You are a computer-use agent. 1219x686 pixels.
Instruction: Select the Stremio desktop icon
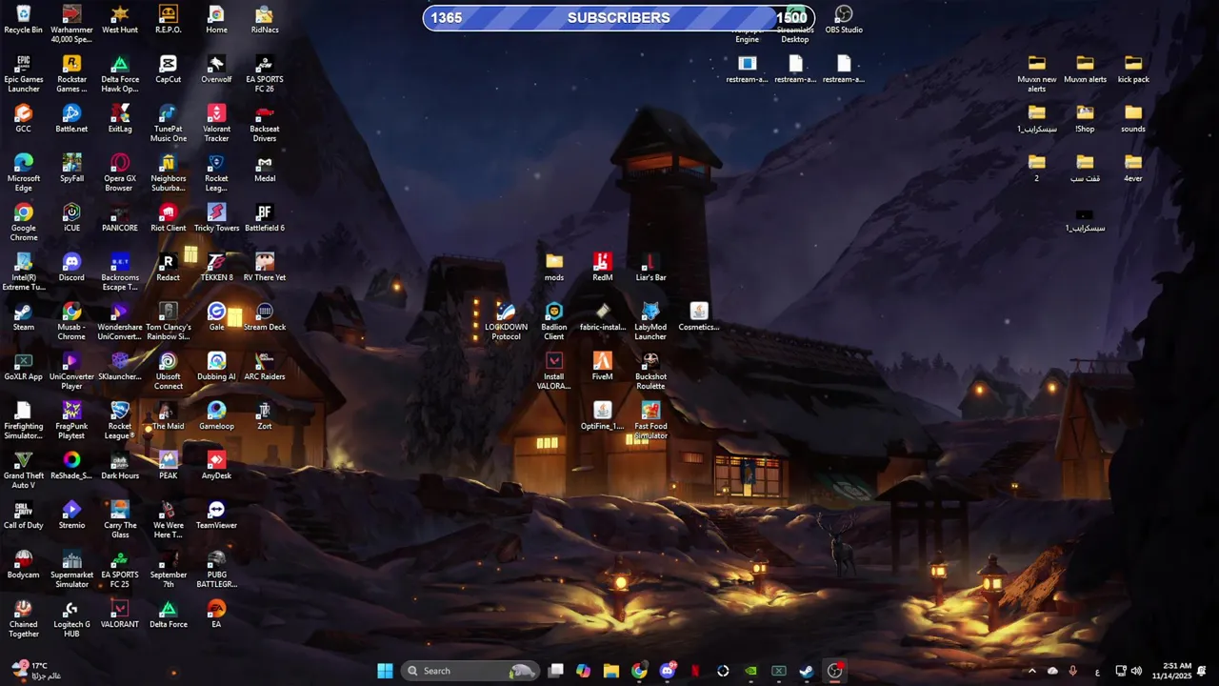tap(71, 514)
